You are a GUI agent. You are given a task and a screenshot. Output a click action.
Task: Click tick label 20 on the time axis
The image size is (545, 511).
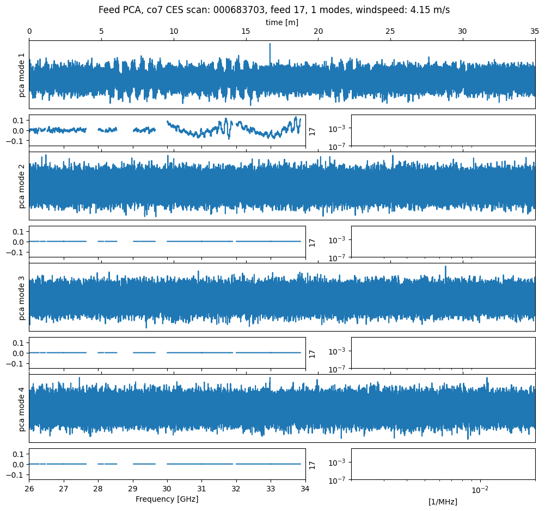tap(318, 32)
